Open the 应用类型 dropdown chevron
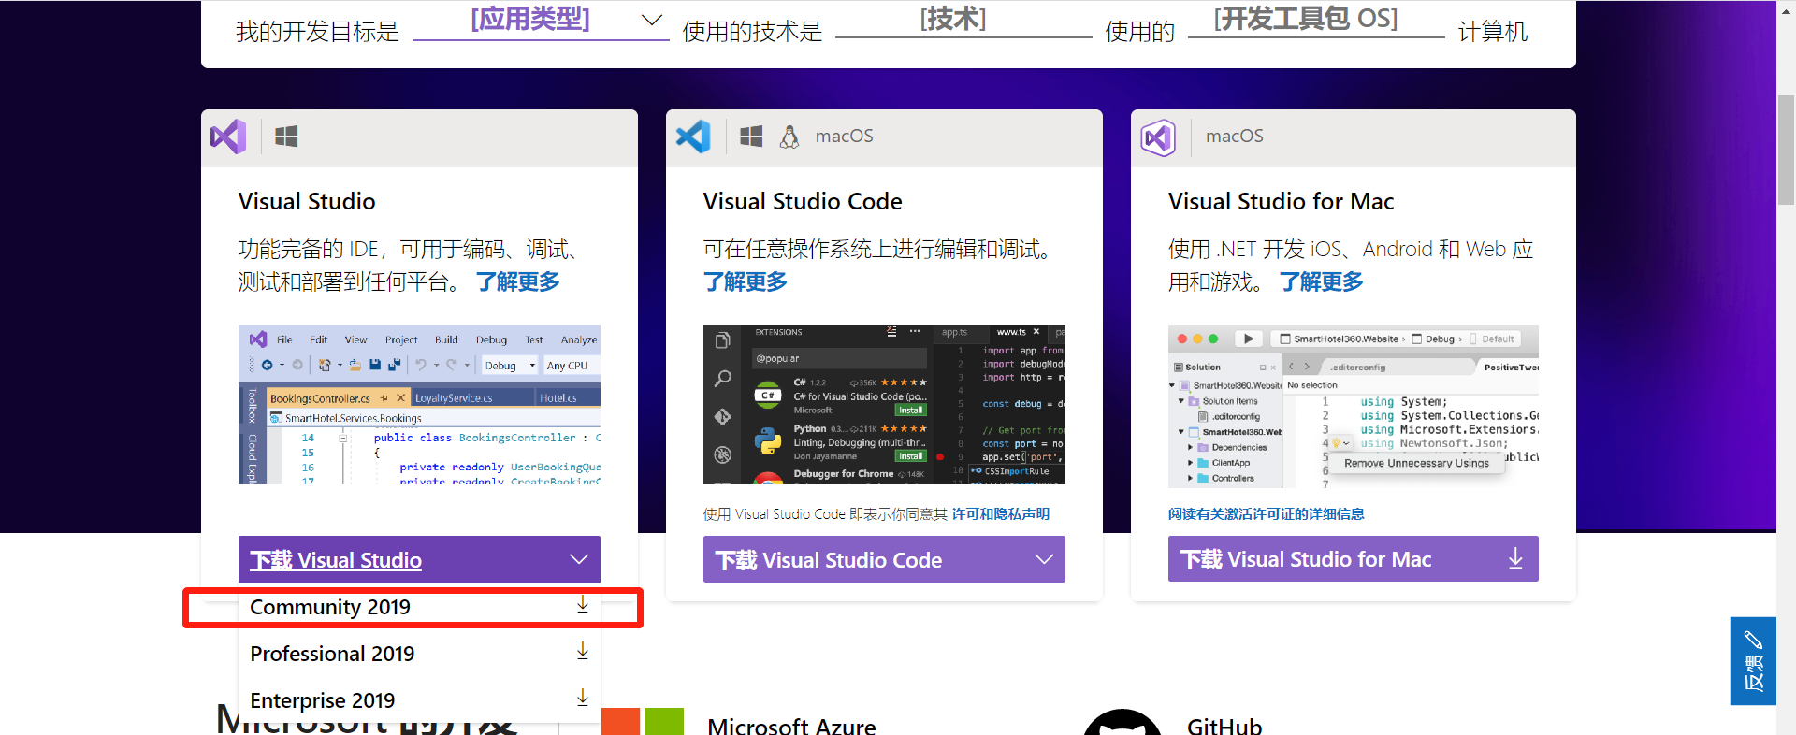Image resolution: width=1796 pixels, height=735 pixels. pos(652,21)
